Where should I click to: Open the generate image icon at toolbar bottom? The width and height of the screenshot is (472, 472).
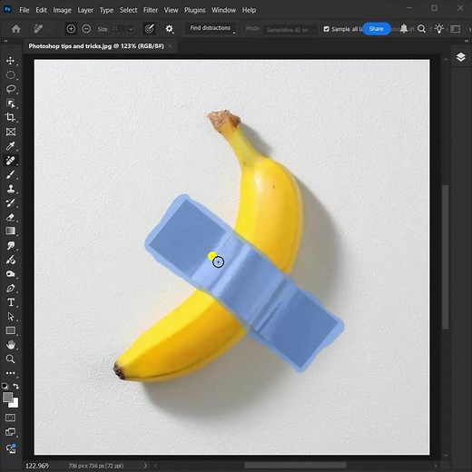click(x=11, y=448)
